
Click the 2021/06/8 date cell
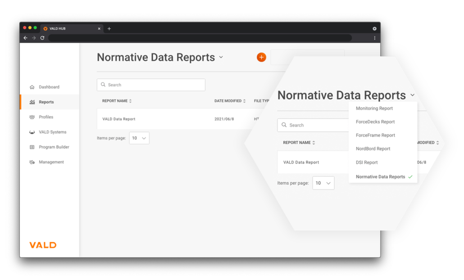(224, 119)
